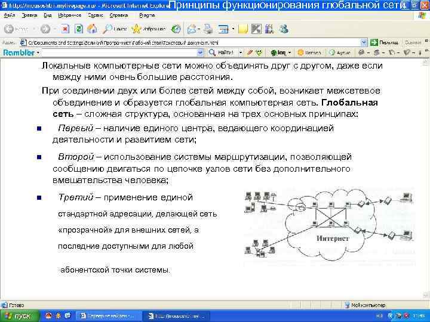The width and height of the screenshot is (430, 322).
Task: Click the red system tray icon
Action: click(x=406, y=316)
